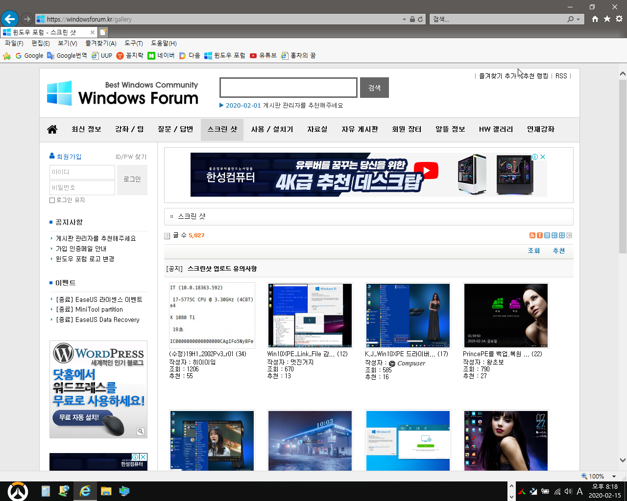627x501 pixels.
Task: Click the browser Forward arrow button
Action: pos(27,19)
